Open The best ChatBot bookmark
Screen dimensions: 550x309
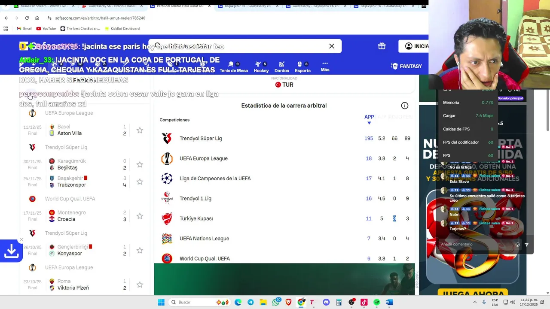click(x=80, y=28)
